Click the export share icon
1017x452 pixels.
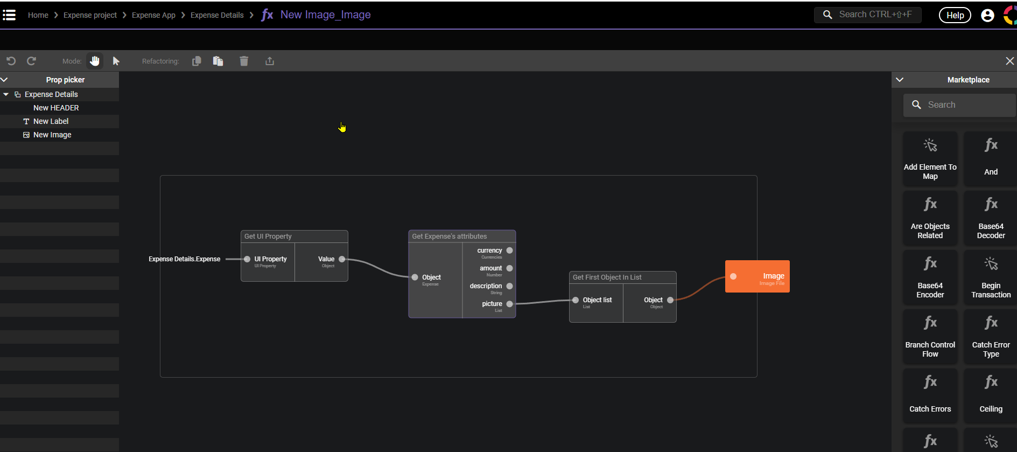[x=270, y=61]
